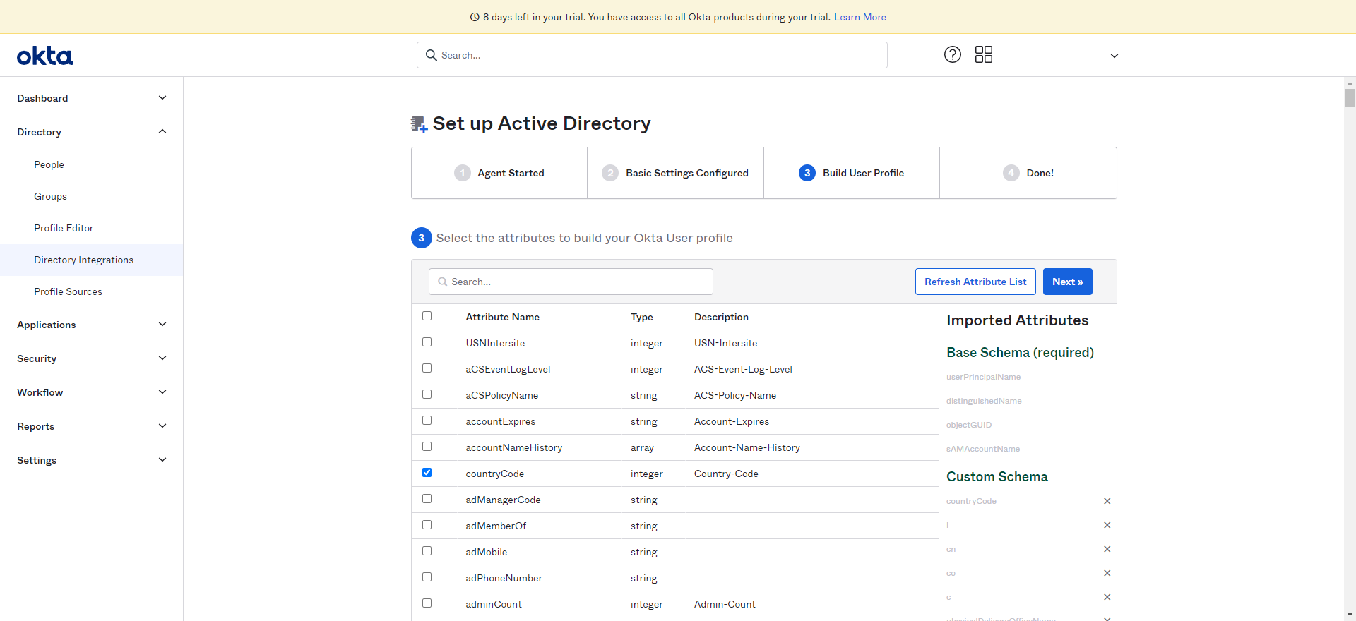This screenshot has width=1356, height=621.
Task: Expand the Applications sidebar section
Action: pos(92,325)
